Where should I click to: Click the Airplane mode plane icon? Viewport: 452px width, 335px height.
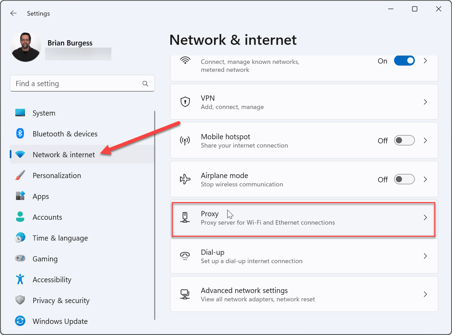185,179
